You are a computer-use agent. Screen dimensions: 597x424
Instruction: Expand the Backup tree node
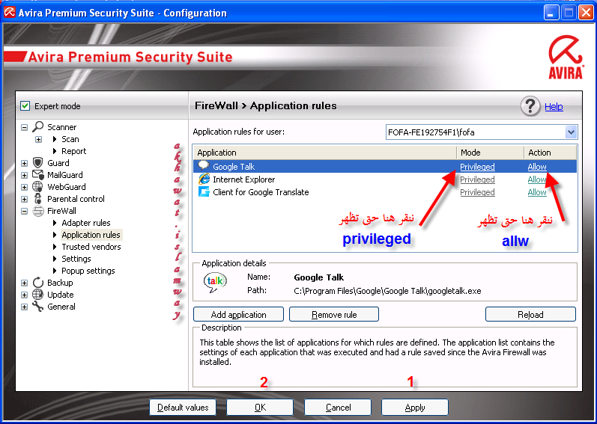coord(25,283)
